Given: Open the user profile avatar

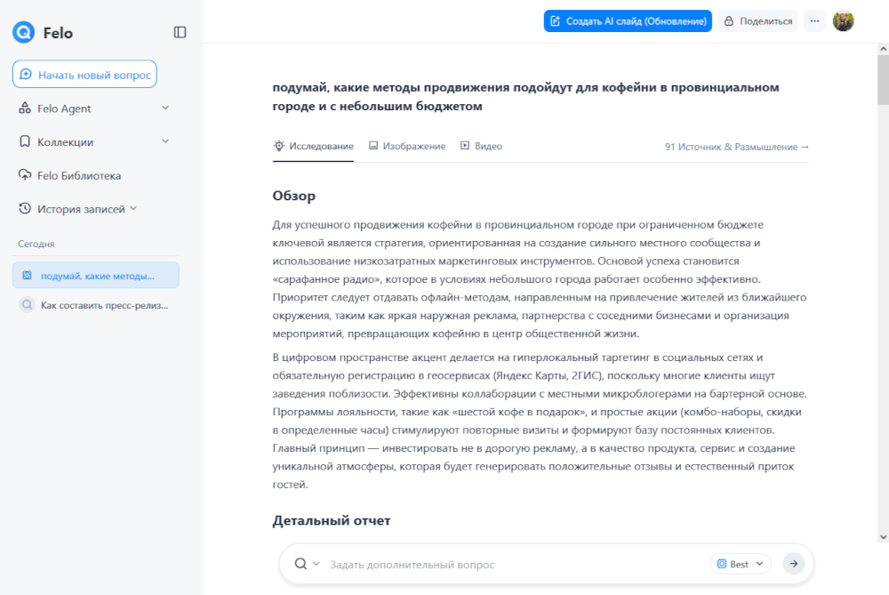Looking at the screenshot, I should pyautogui.click(x=843, y=21).
